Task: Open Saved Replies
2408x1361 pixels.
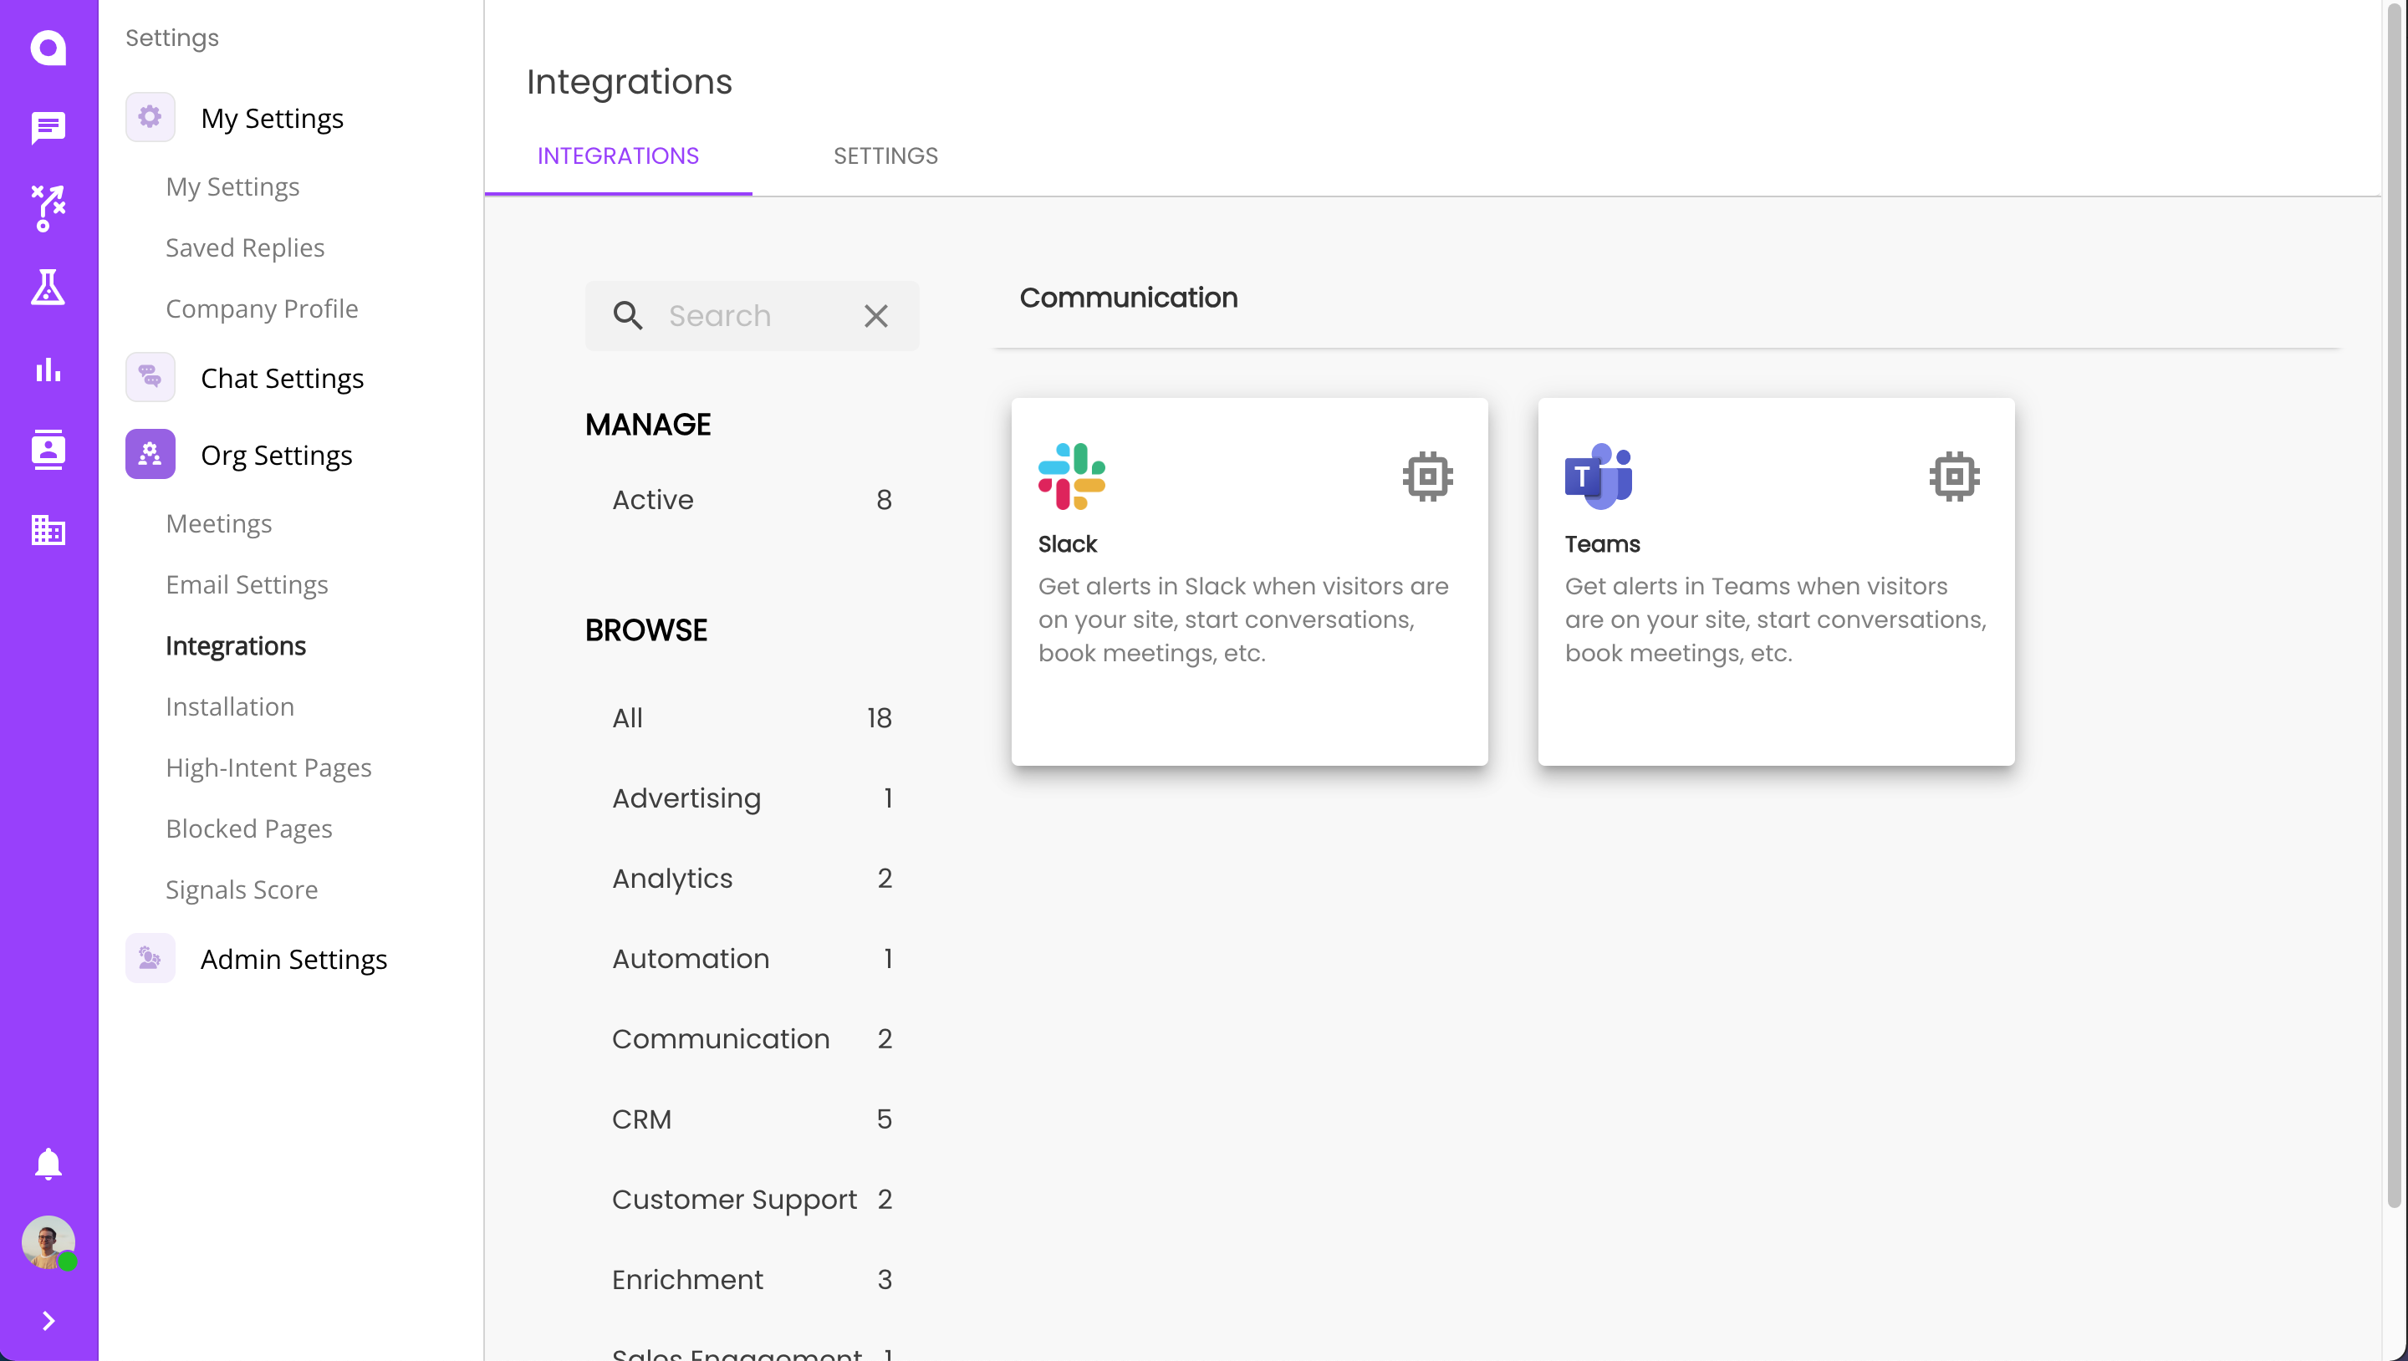Action: tap(245, 247)
